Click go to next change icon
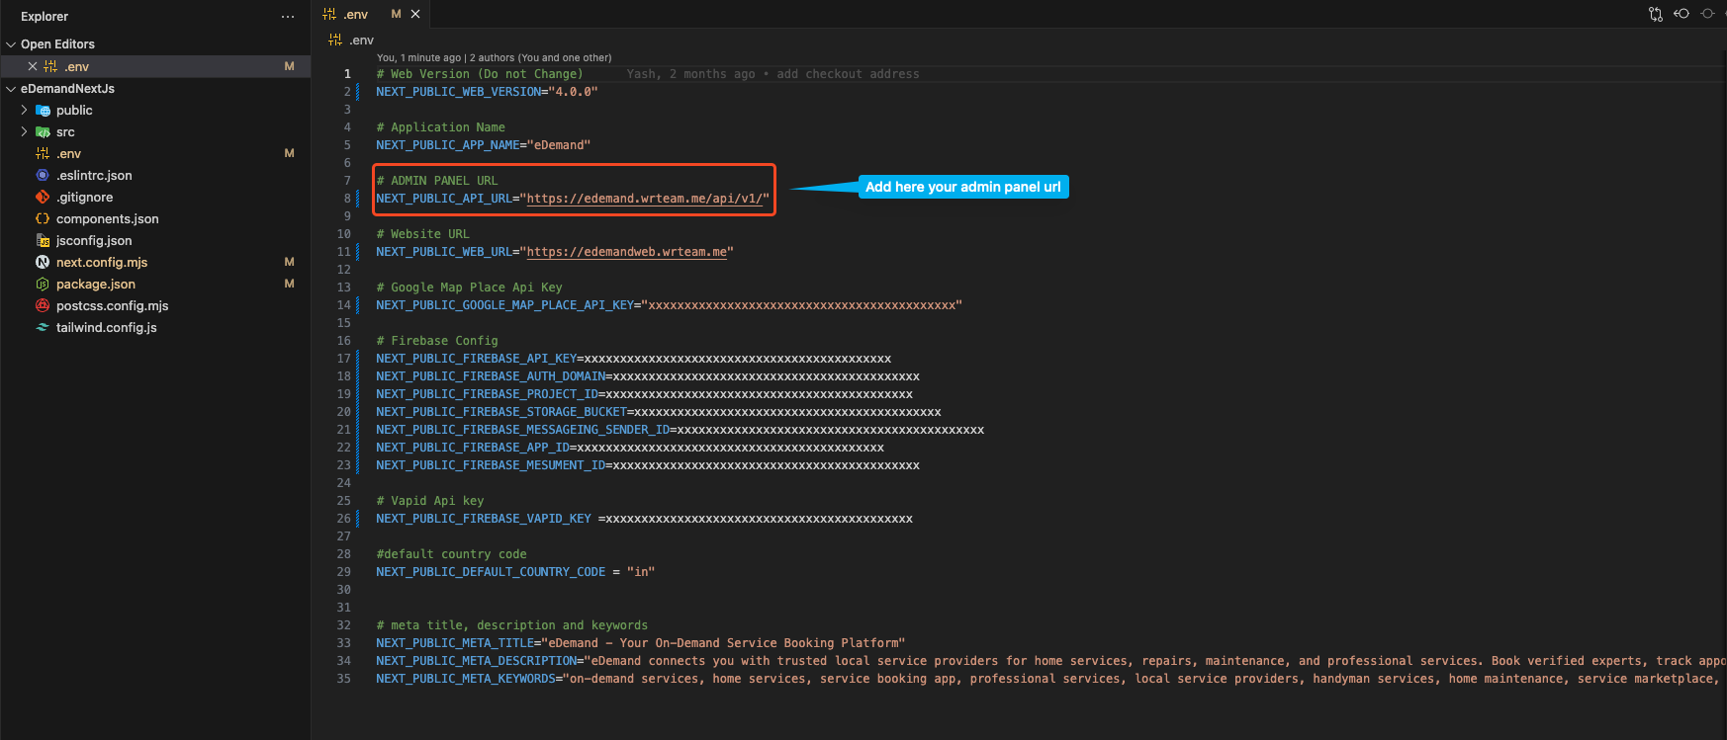1727x740 pixels. pyautogui.click(x=1707, y=14)
